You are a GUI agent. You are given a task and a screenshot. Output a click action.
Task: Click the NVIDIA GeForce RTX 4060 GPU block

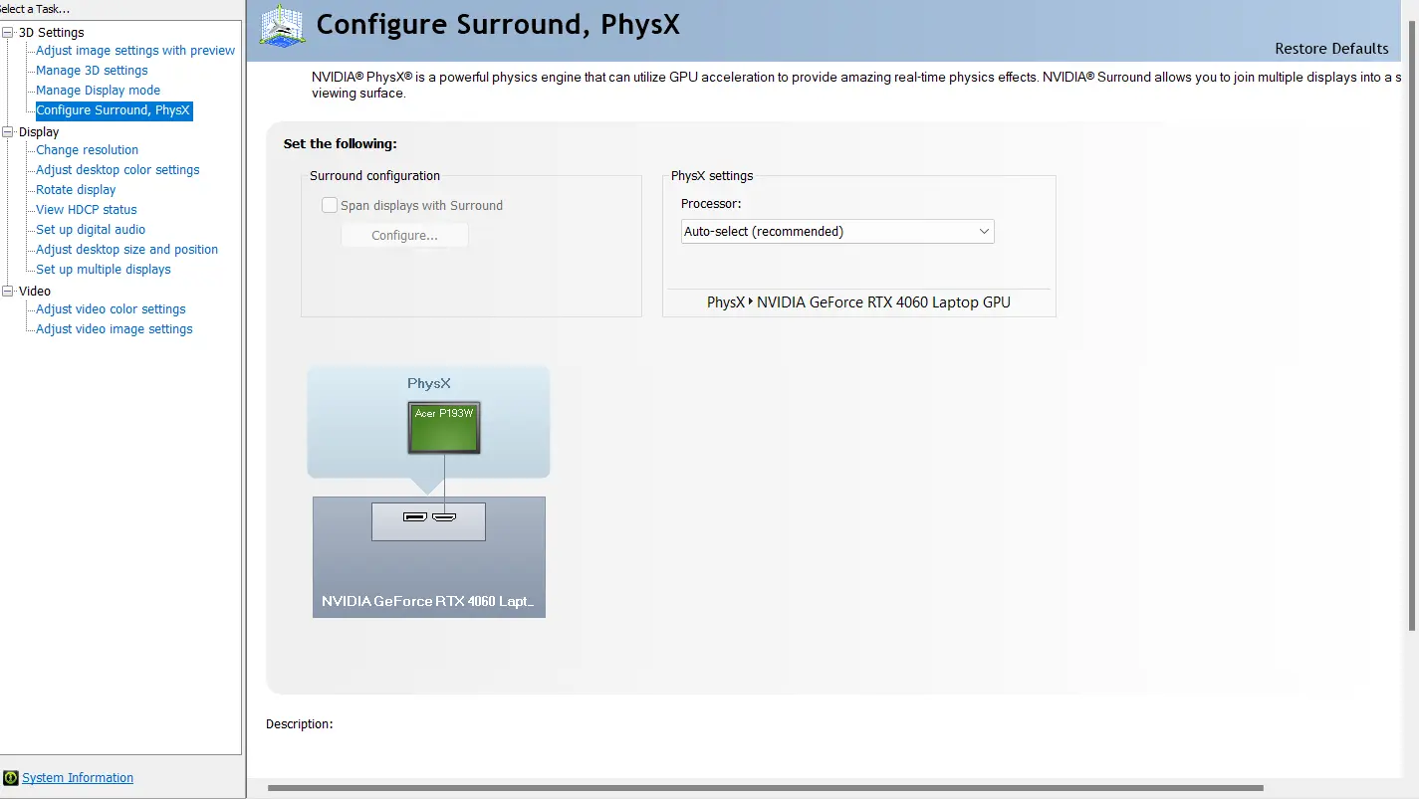429,557
